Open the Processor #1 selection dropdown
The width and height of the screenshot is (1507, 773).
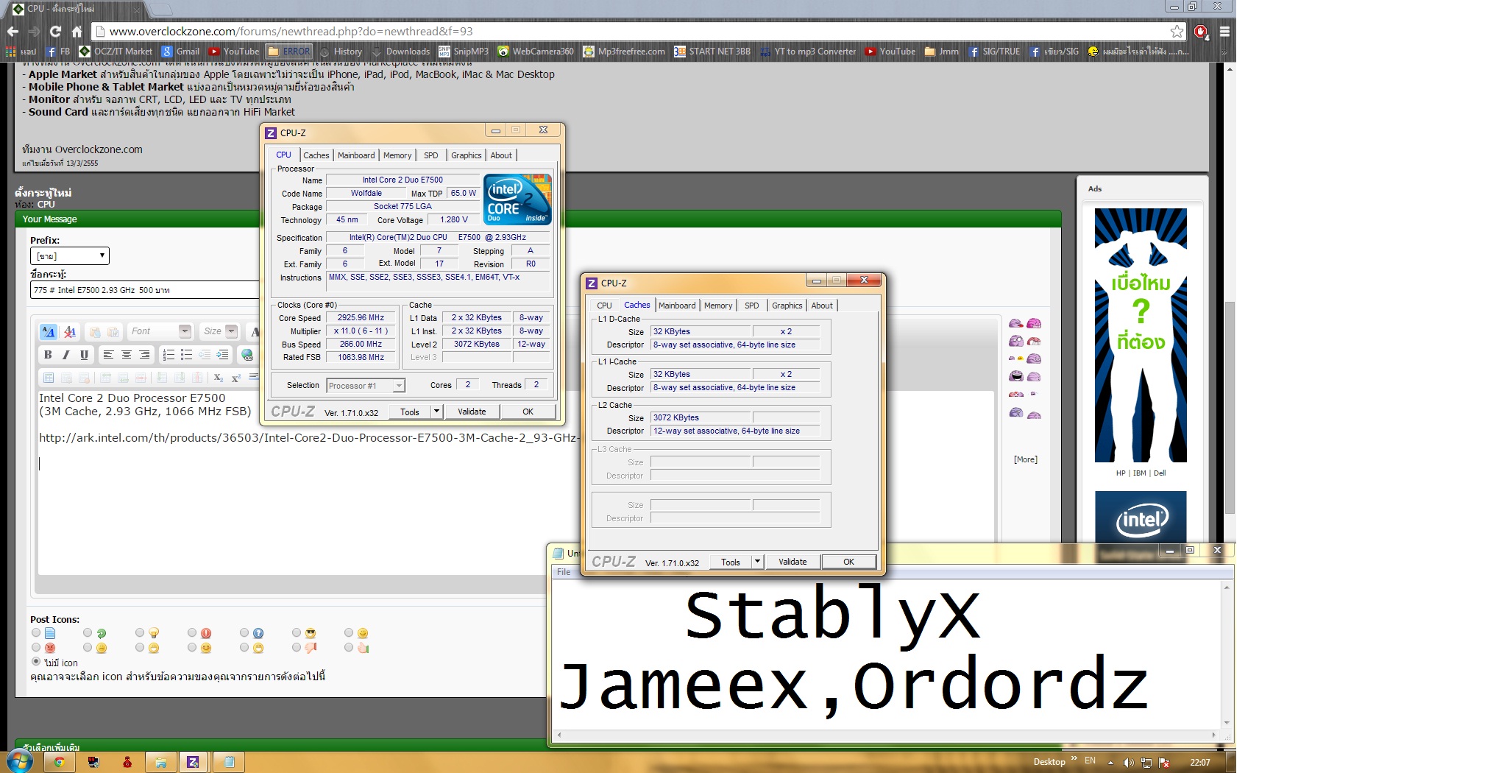coord(365,385)
